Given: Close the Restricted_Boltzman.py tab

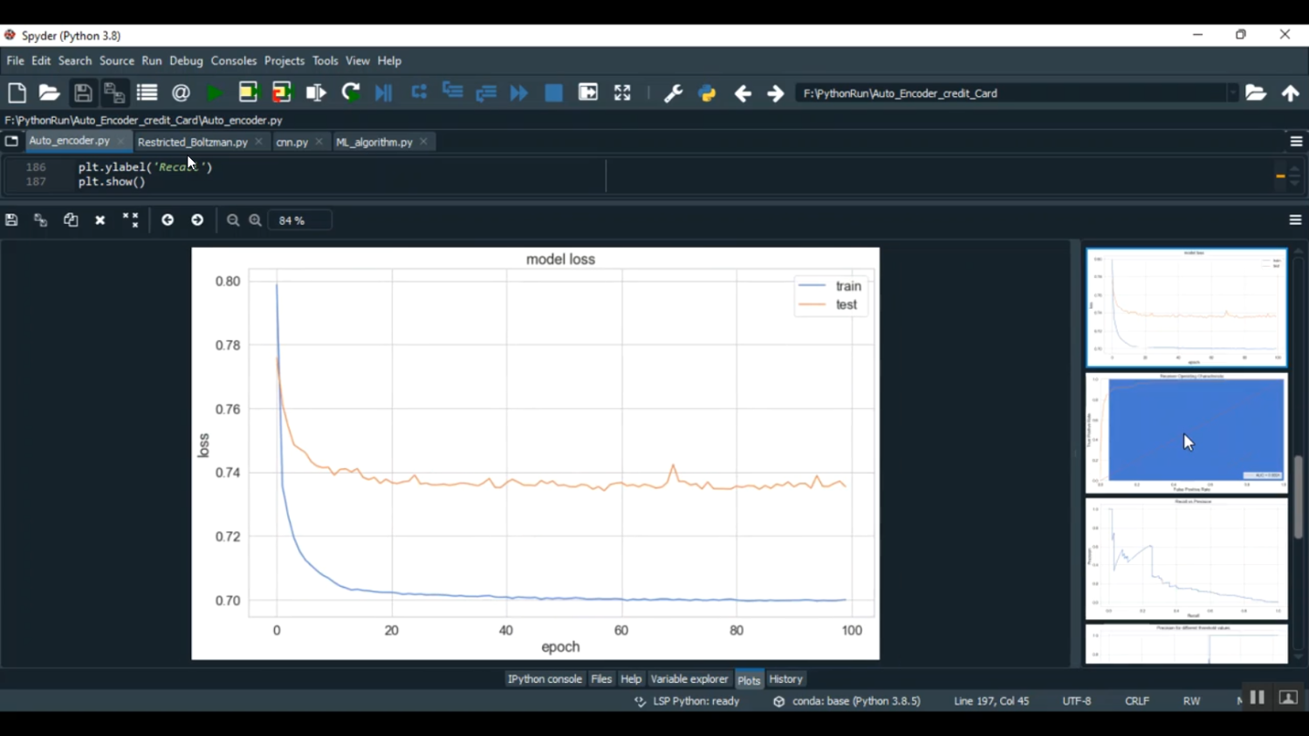Looking at the screenshot, I should point(259,142).
